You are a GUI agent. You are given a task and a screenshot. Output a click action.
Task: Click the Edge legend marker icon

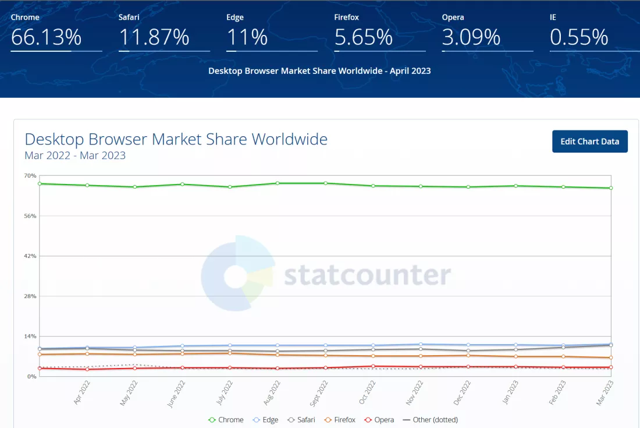pyautogui.click(x=257, y=420)
